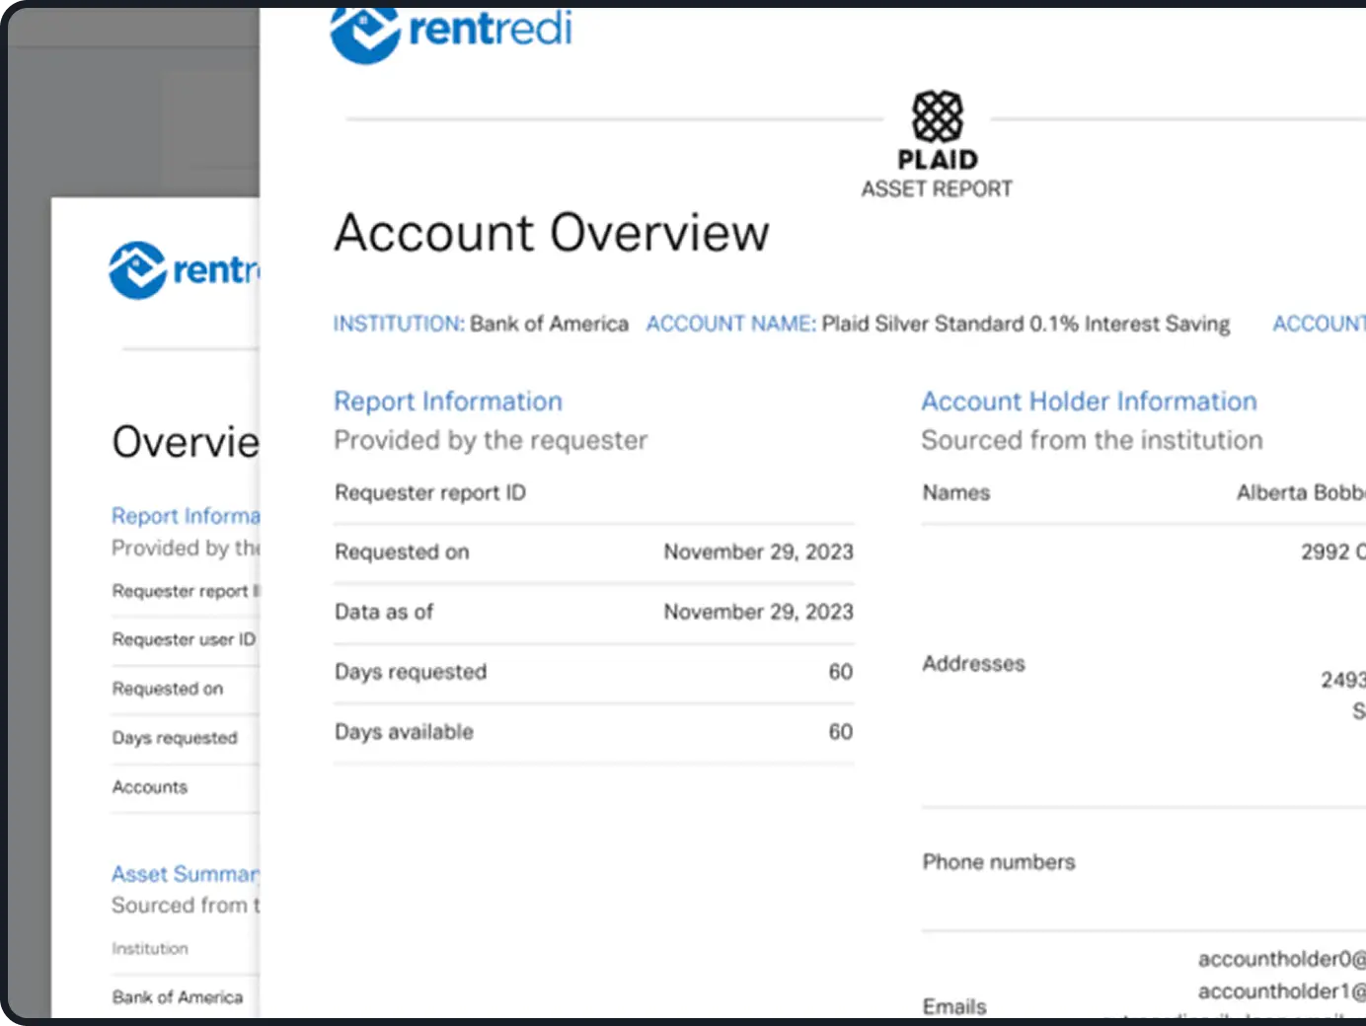This screenshot has height=1026, width=1366.
Task: Open the Account Holder Information section heading
Action: click(x=1089, y=402)
